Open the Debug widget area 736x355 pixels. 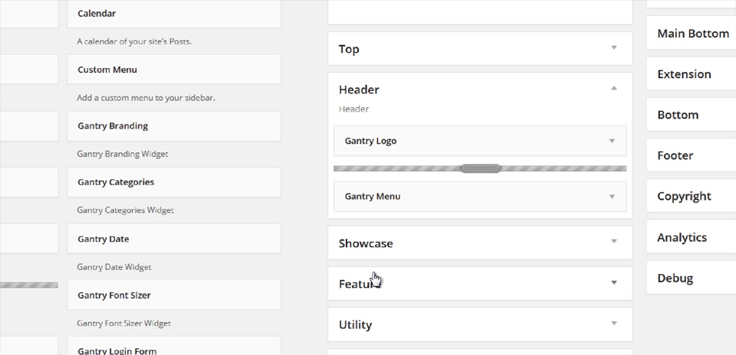[692, 278]
